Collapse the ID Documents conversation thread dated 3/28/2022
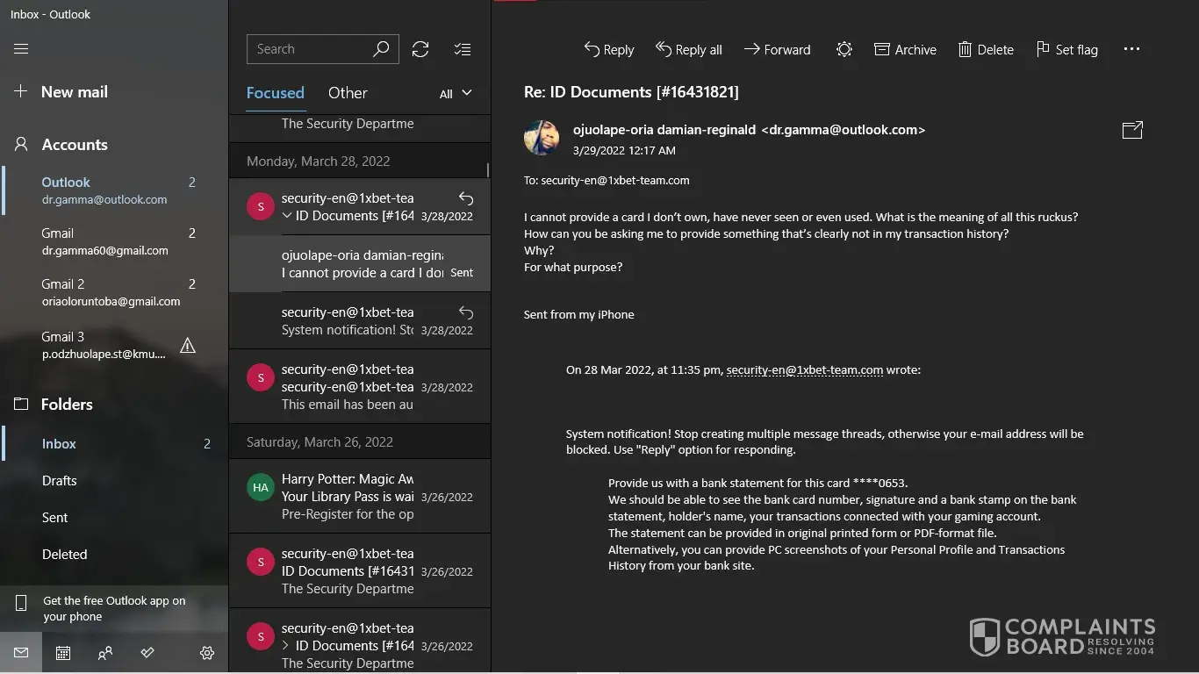 [x=287, y=216]
